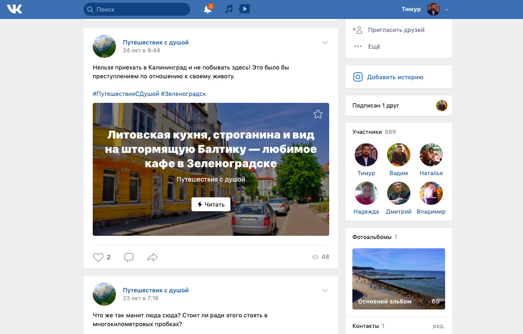Click the magnifier icon in search box
The width and height of the screenshot is (523, 334).
click(90, 9)
